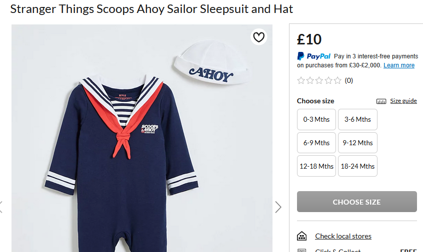Pick the 18-24 Mths size option
Screen dimensions: 423x252
357,166
